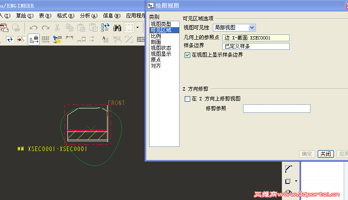Toggle the lock view movement icon

click(34, 40)
